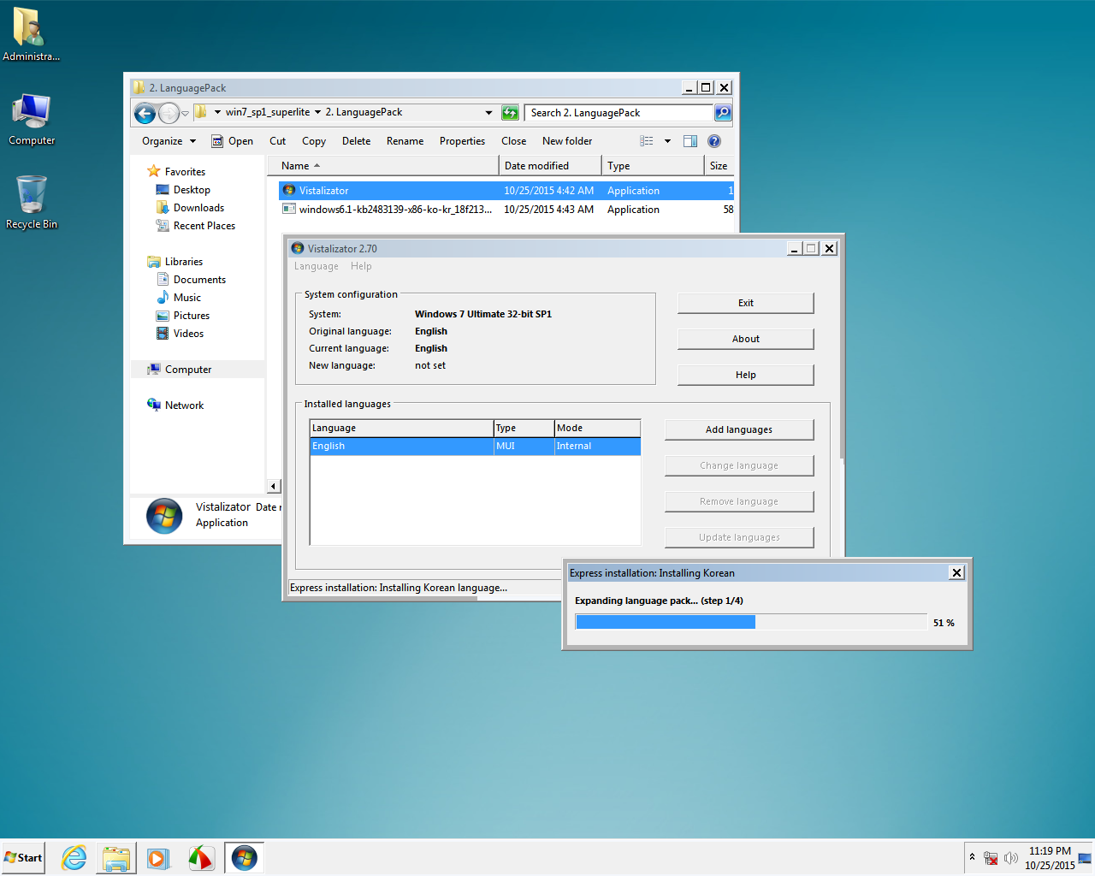Open Downloads in the Favorites list
The height and width of the screenshot is (876, 1095).
tap(190, 208)
